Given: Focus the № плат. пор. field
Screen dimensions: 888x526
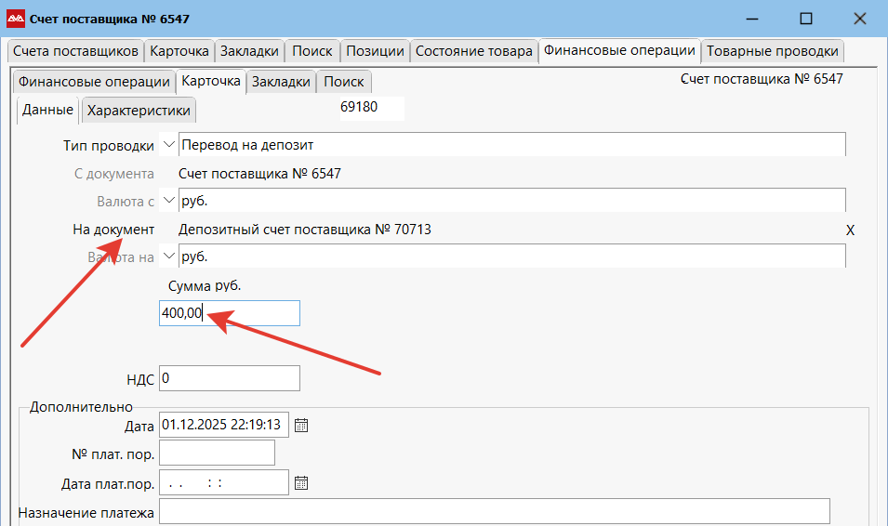Looking at the screenshot, I should 218,453.
